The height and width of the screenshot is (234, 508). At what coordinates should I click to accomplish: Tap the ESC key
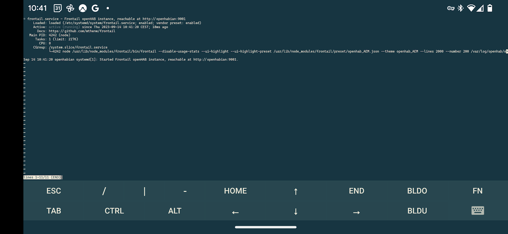click(54, 191)
